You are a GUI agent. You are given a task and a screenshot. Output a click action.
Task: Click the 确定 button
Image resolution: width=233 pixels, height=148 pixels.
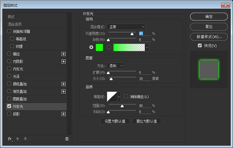click(209, 17)
